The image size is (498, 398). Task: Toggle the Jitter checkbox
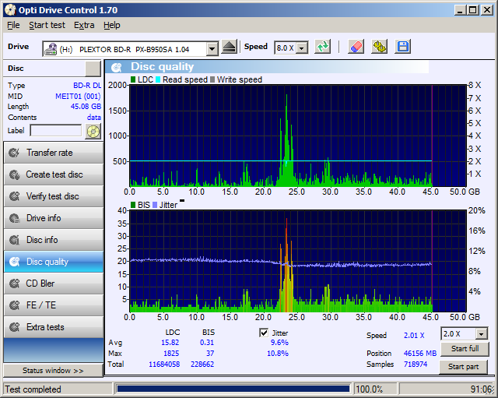[264, 333]
